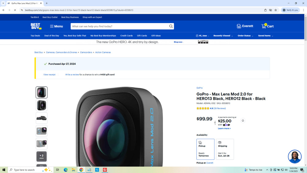The image size is (307, 173).
Task: Open Task View on taskbar
Action: click(x=57, y=170)
